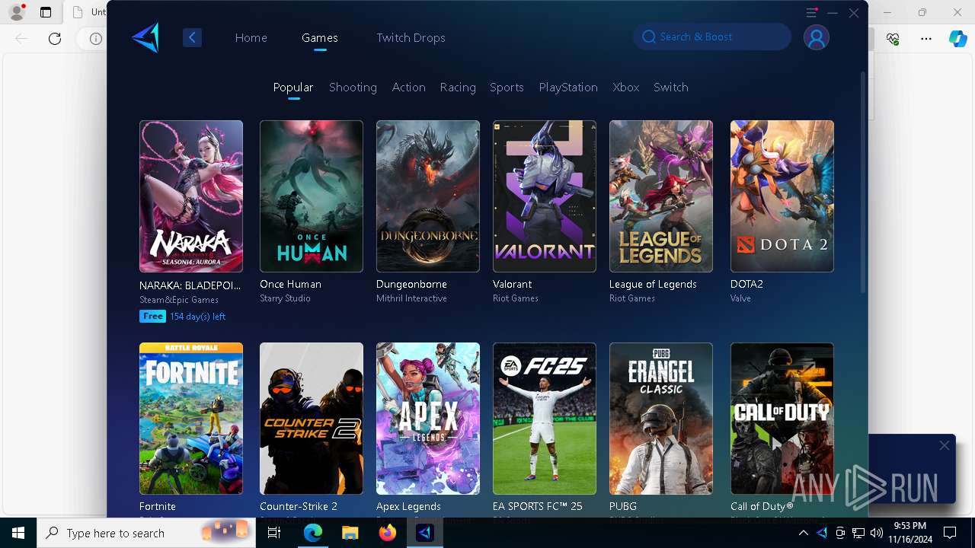
Task: Click the Free badge under NARAKA
Action: (x=152, y=316)
